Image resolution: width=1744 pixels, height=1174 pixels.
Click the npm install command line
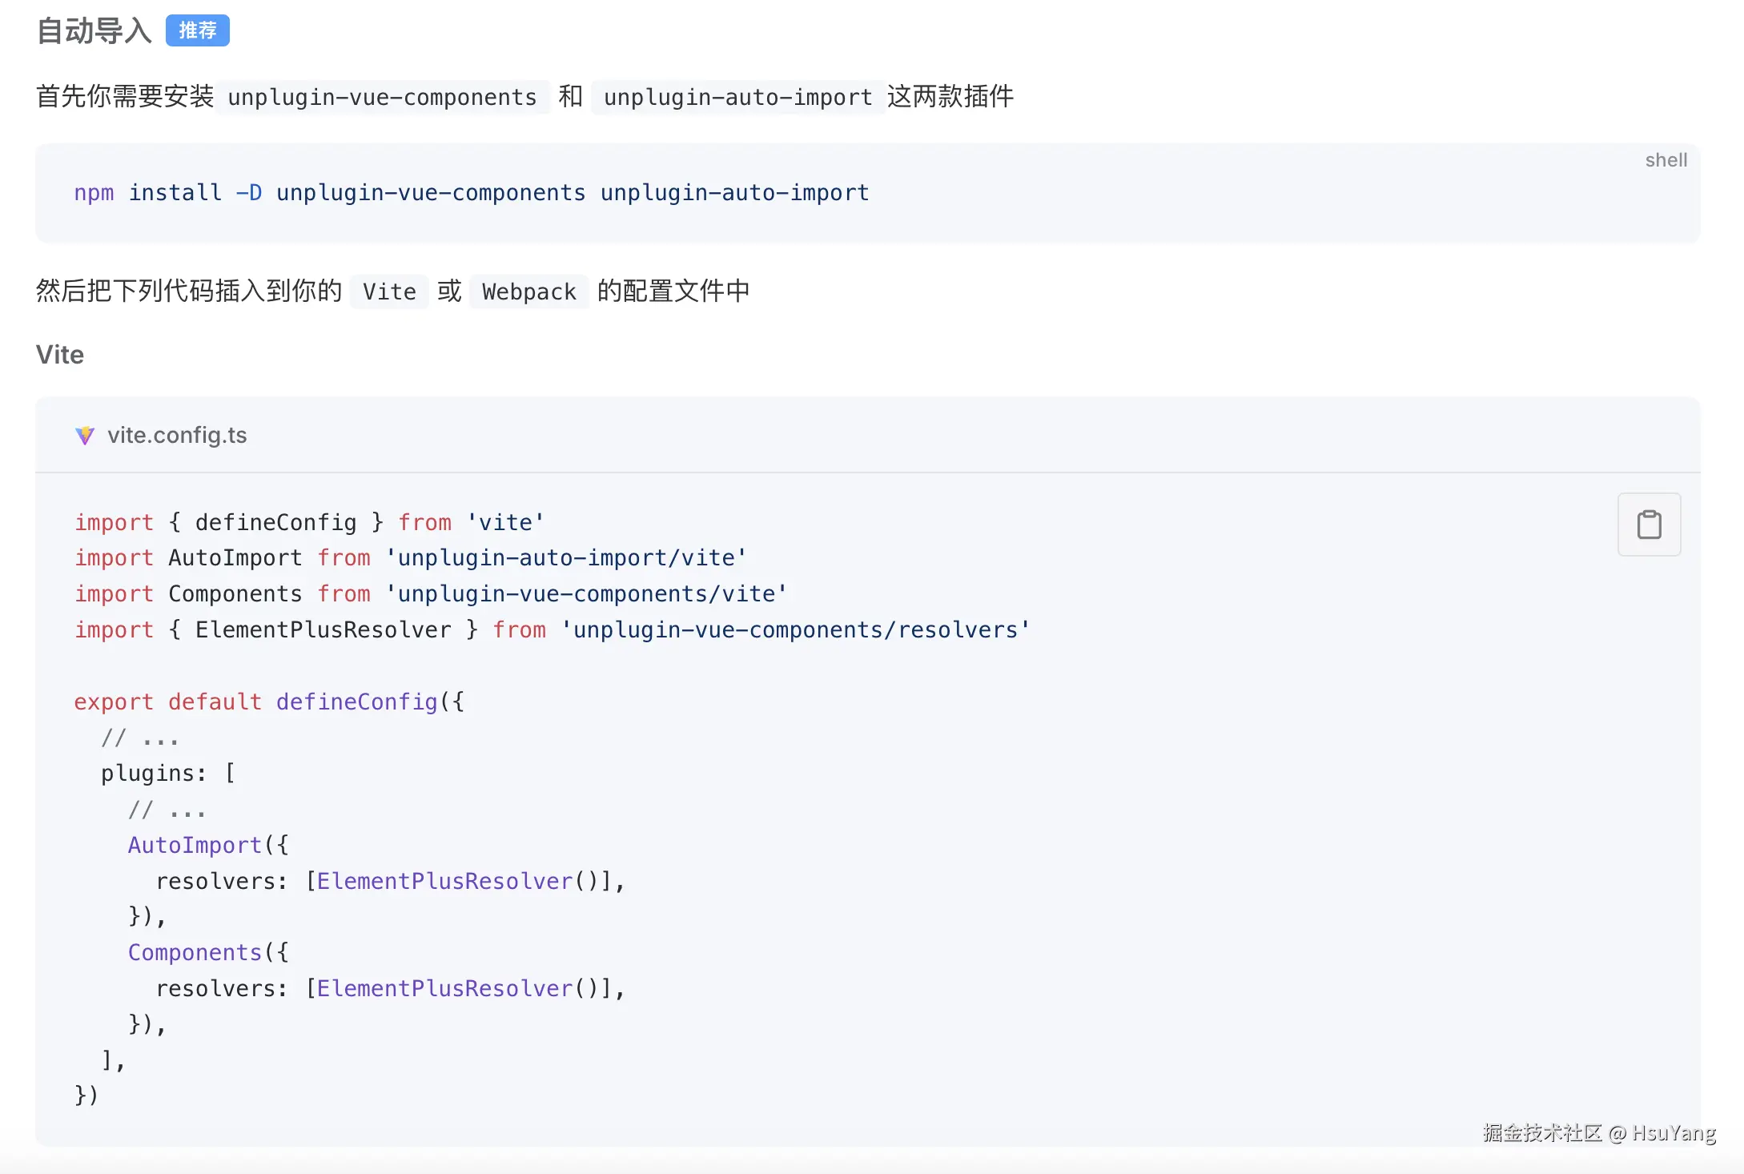click(471, 193)
